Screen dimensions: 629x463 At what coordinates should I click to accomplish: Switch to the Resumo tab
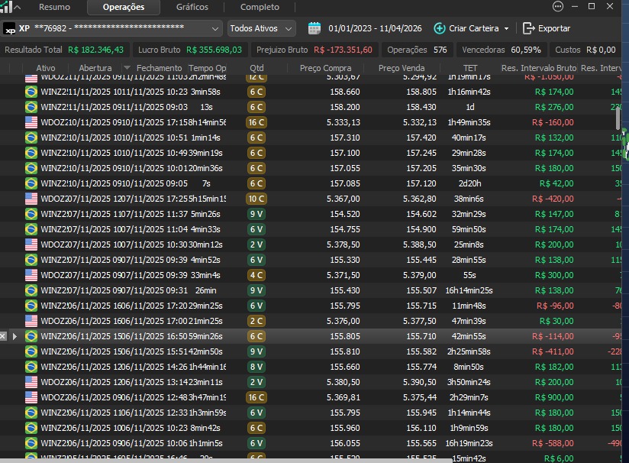tap(54, 7)
